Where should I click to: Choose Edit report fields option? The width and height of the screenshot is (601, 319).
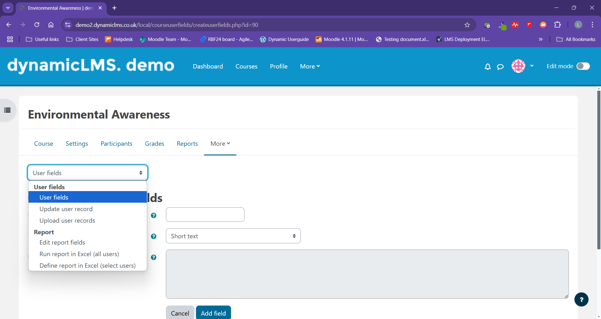click(x=88, y=242)
